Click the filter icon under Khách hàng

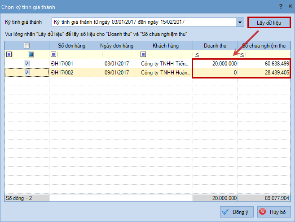tap(143, 54)
